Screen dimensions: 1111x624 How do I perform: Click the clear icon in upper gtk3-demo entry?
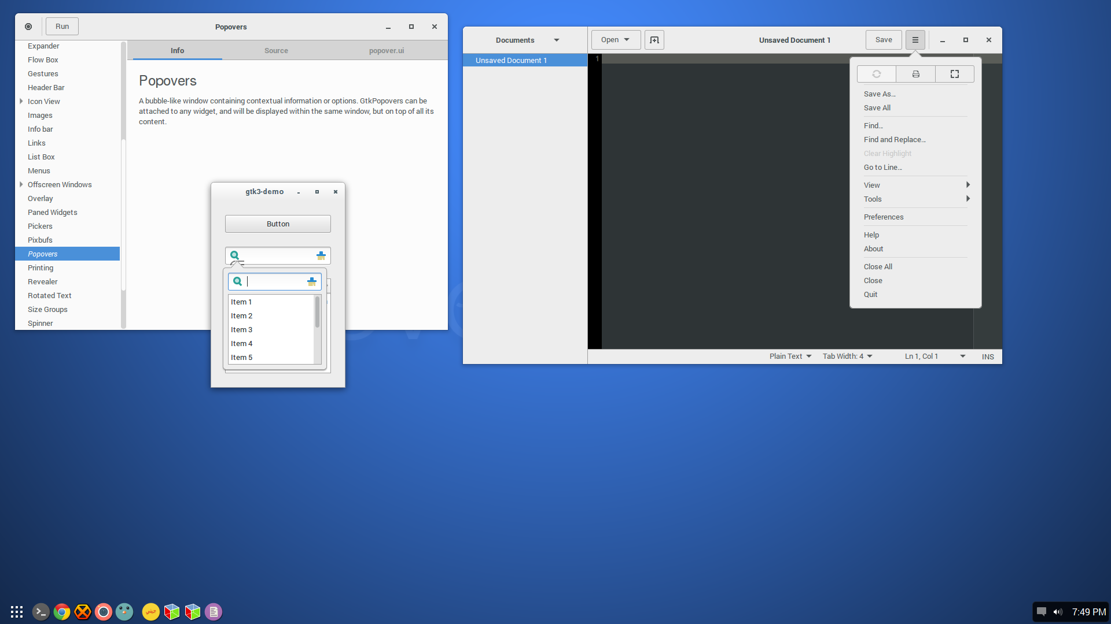(321, 255)
